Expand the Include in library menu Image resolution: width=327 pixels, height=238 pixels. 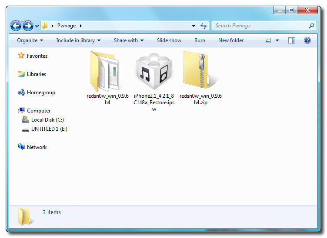pyautogui.click(x=78, y=40)
